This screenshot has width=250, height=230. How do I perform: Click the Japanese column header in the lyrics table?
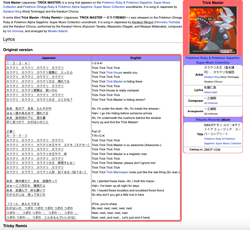[49, 58]
